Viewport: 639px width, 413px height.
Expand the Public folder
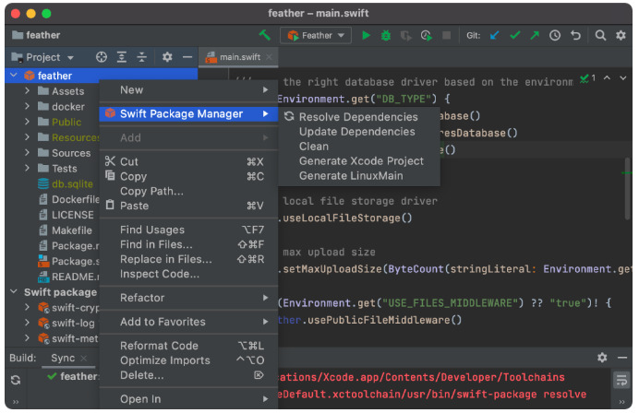pyautogui.click(x=27, y=122)
